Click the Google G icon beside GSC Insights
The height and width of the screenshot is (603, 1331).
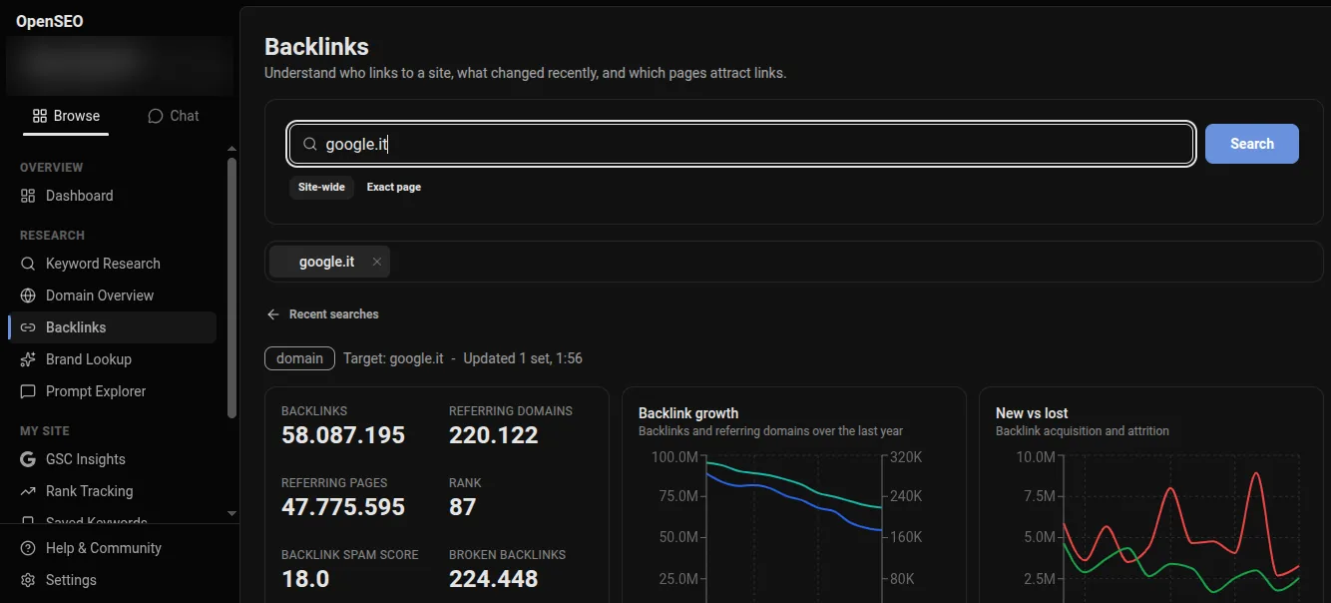[x=28, y=459]
